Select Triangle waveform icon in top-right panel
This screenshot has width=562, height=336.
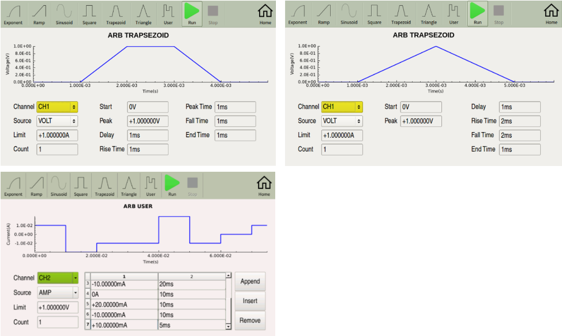(x=429, y=14)
